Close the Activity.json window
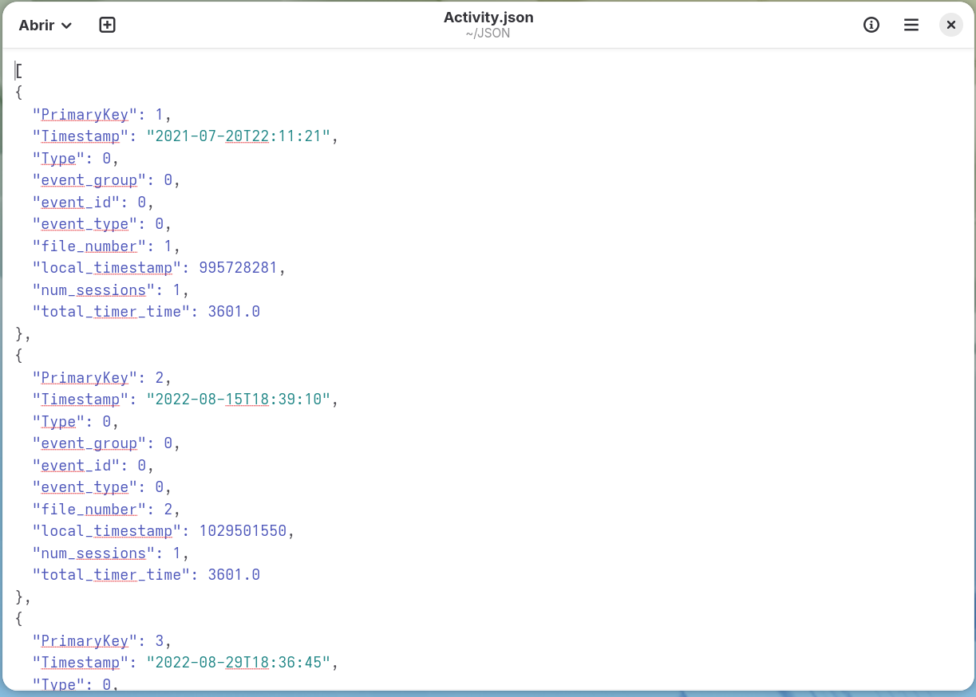The image size is (976, 697). [x=951, y=26]
